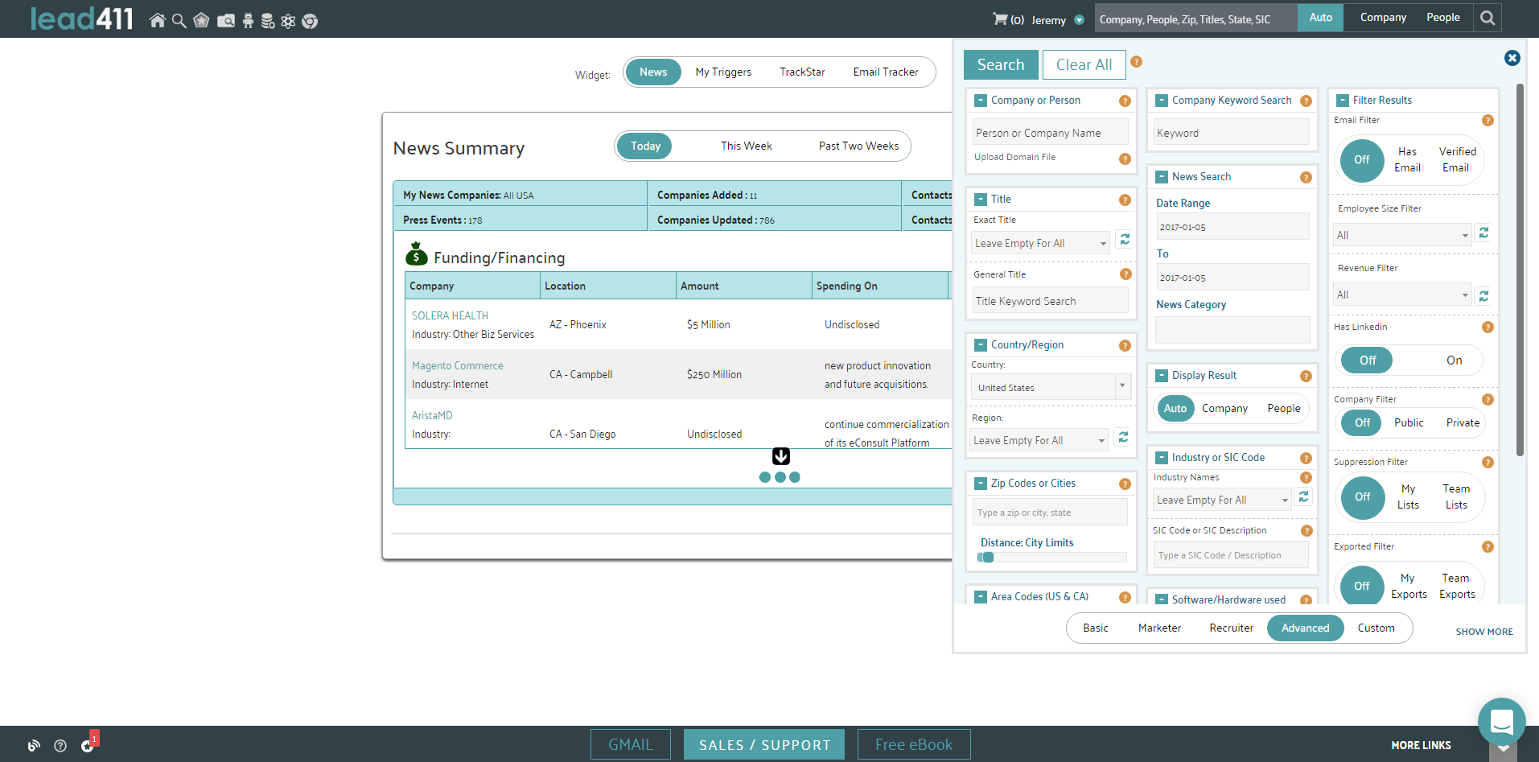Select the Marketer search mode
The width and height of the screenshot is (1539, 762).
[1159, 628]
